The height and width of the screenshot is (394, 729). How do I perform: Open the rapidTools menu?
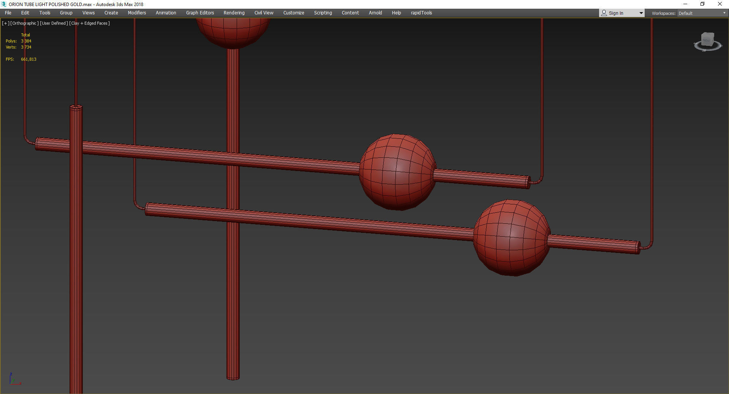tap(421, 13)
